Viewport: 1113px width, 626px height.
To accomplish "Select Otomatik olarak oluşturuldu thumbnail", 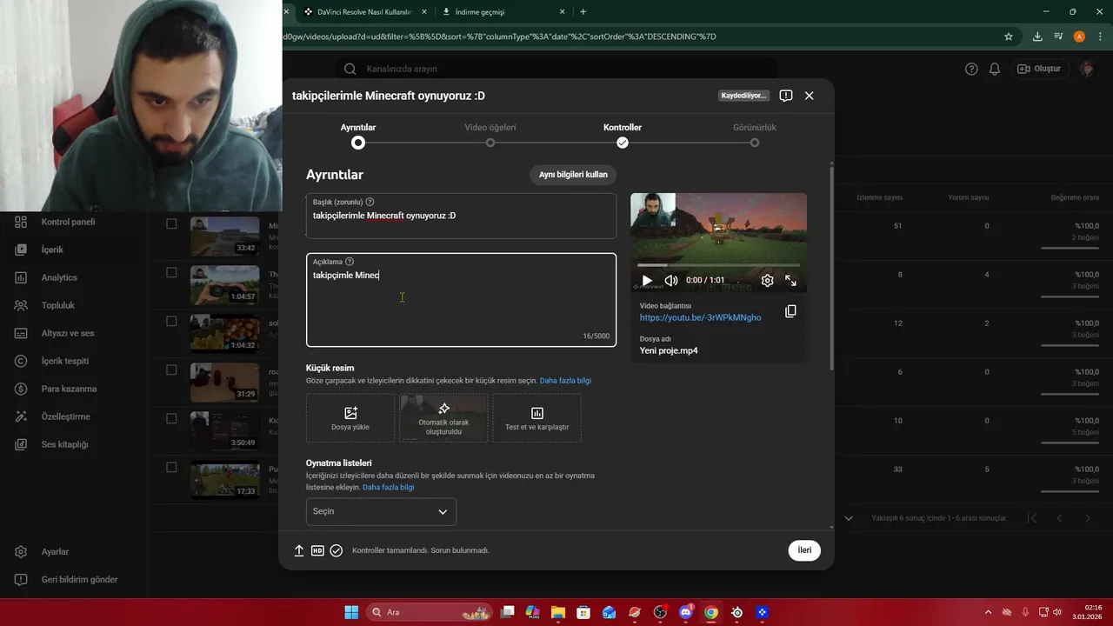I will pos(443,417).
